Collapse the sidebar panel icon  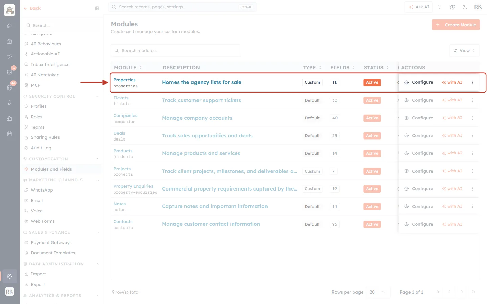(97, 8)
